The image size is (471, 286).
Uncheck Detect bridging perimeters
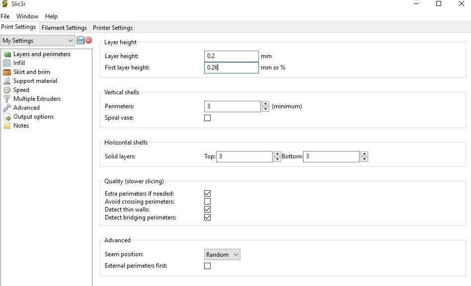(x=207, y=217)
